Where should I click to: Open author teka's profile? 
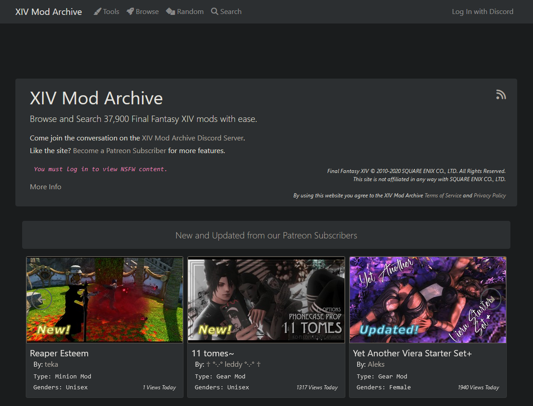(x=52, y=364)
